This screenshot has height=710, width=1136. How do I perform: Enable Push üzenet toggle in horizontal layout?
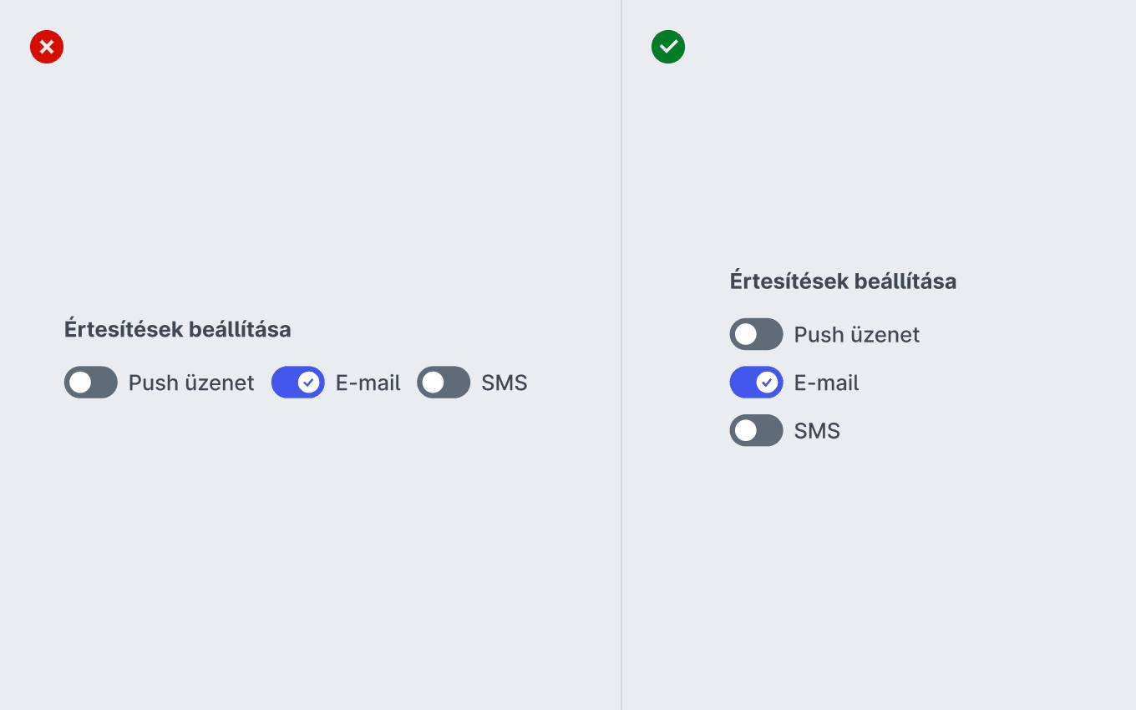91,383
